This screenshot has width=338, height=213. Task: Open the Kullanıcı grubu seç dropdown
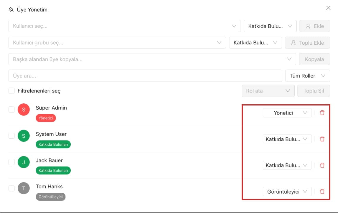pyautogui.click(x=117, y=43)
